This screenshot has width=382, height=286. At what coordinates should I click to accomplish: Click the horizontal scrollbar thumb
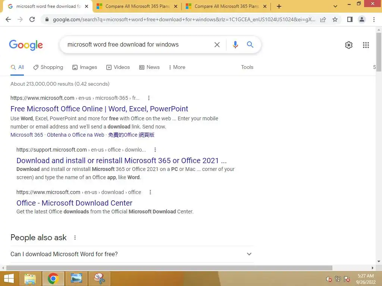point(169,268)
